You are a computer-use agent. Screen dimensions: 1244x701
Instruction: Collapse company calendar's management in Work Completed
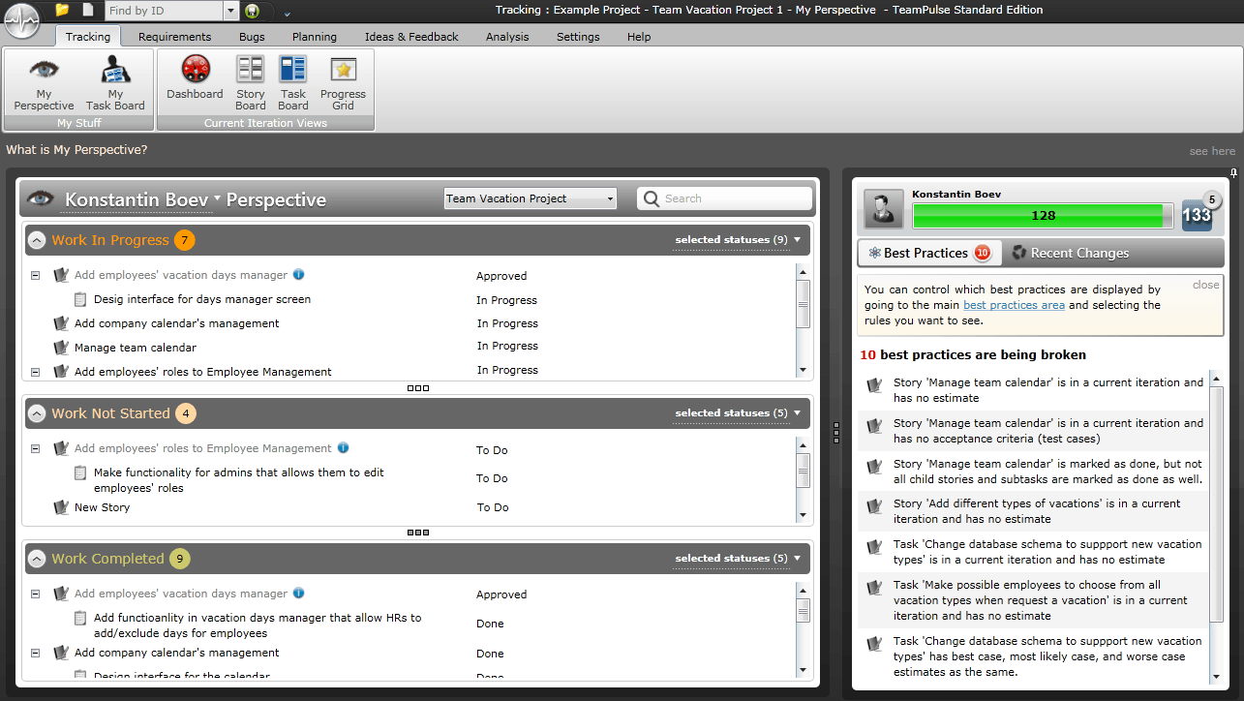[x=35, y=653]
